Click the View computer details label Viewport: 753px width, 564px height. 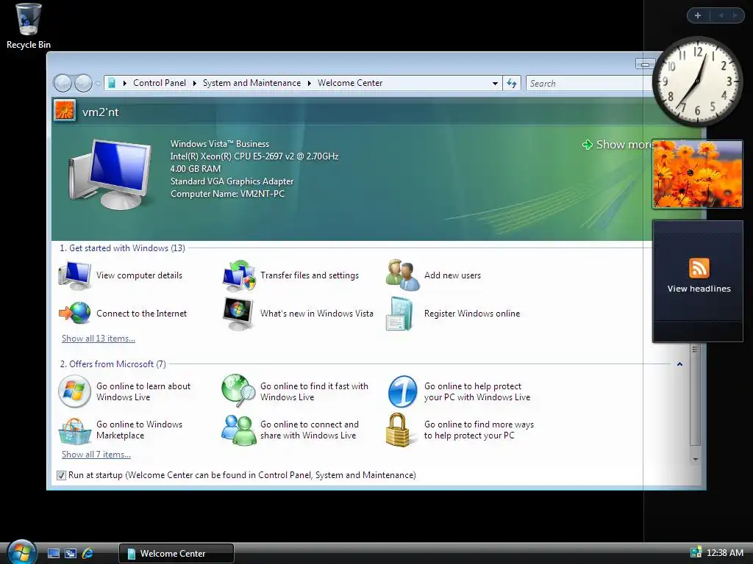139,275
